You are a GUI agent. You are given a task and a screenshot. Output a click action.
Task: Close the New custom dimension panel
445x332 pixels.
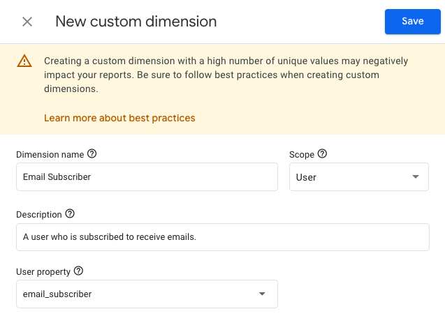point(27,22)
